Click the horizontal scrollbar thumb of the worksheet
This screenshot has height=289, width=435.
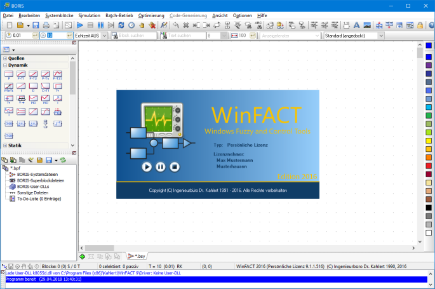tap(99, 248)
